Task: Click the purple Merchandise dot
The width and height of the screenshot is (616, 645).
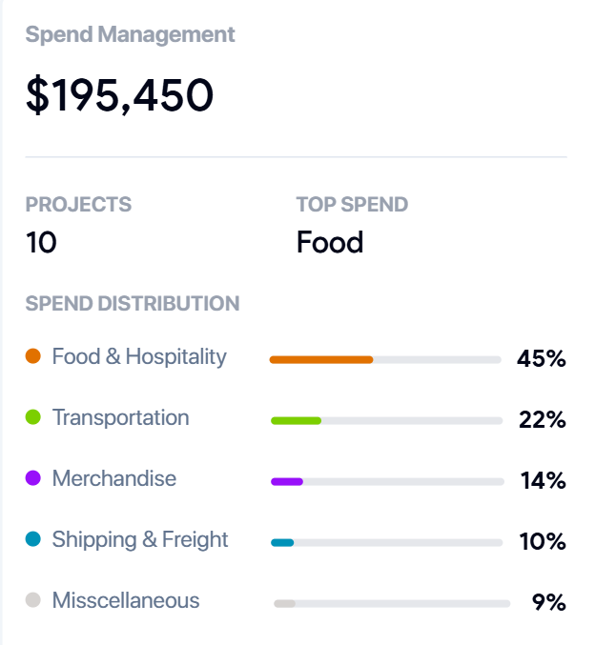Action: pos(33,478)
